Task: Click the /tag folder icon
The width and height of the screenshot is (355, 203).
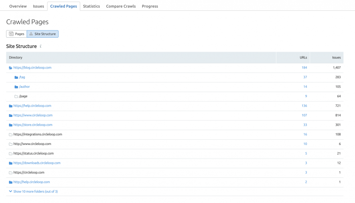Action: (x=16, y=77)
